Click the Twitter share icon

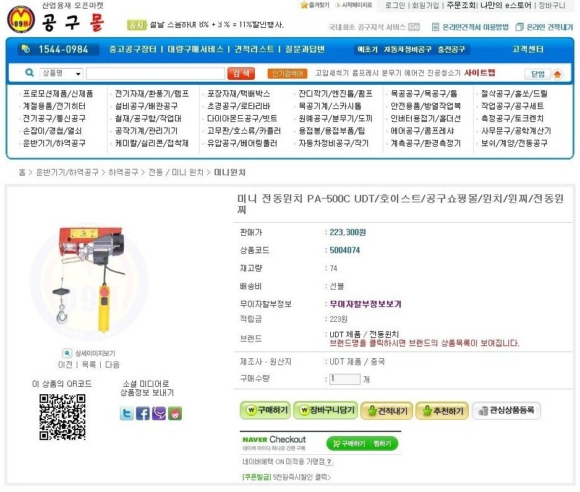(127, 413)
